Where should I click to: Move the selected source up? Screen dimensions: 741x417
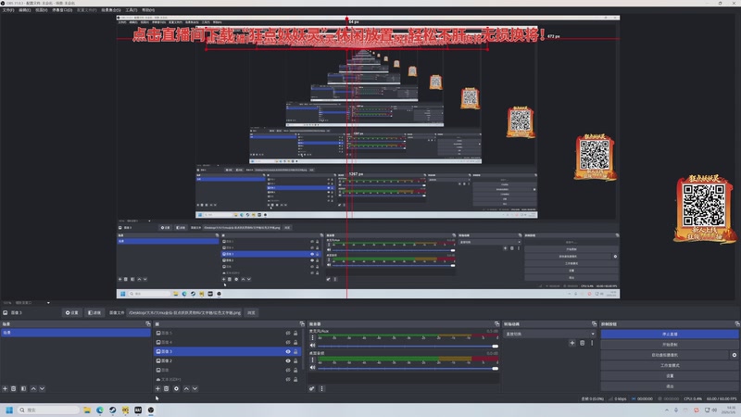pos(186,388)
